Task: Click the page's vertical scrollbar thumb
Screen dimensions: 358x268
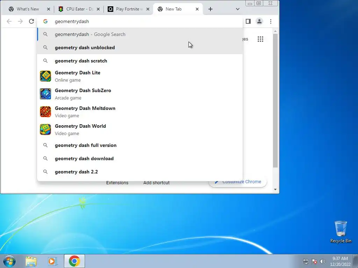Action: point(275,100)
